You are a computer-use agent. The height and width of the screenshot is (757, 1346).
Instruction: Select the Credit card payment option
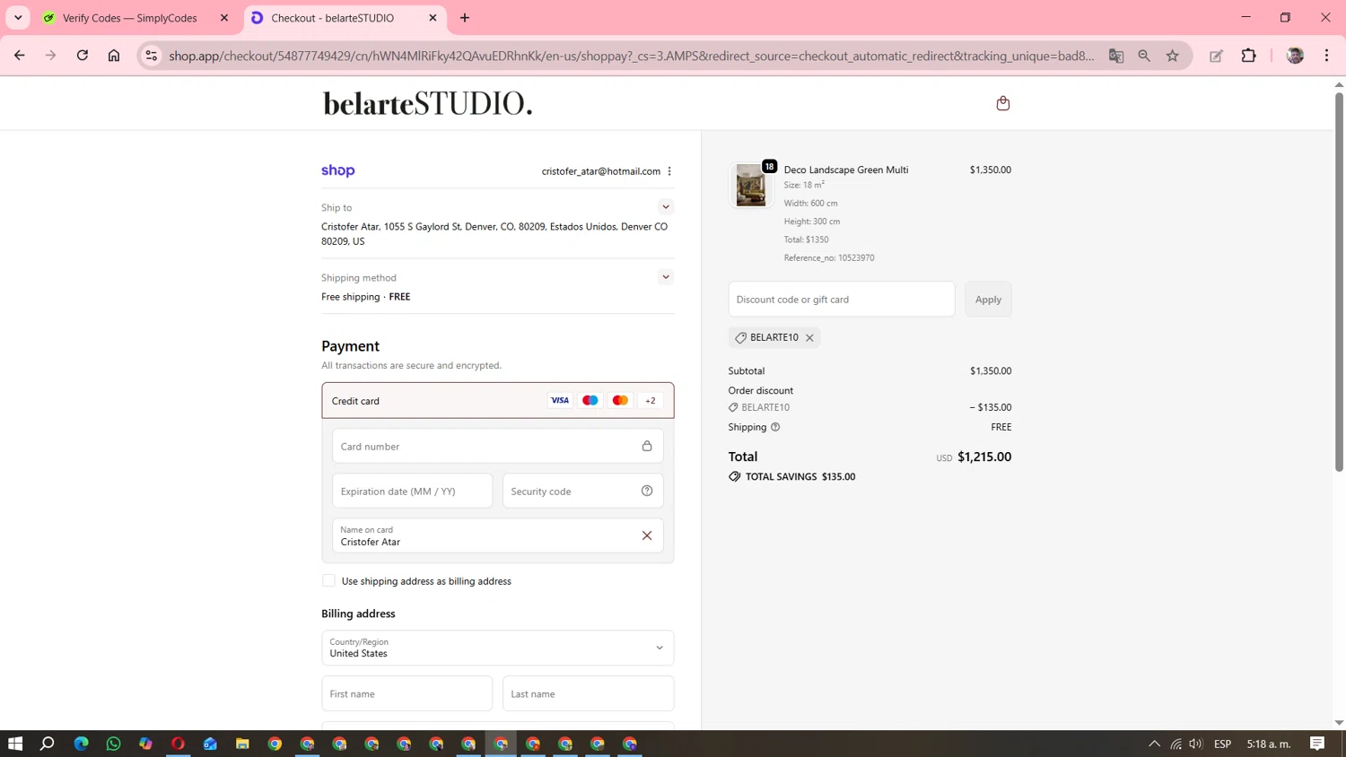[498, 401]
